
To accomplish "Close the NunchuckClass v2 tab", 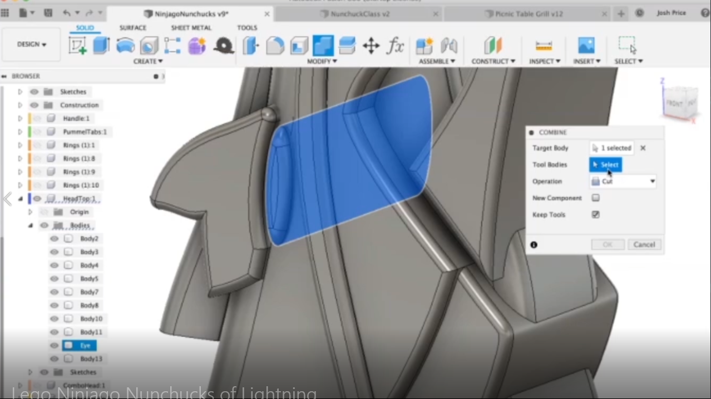I will coord(436,14).
